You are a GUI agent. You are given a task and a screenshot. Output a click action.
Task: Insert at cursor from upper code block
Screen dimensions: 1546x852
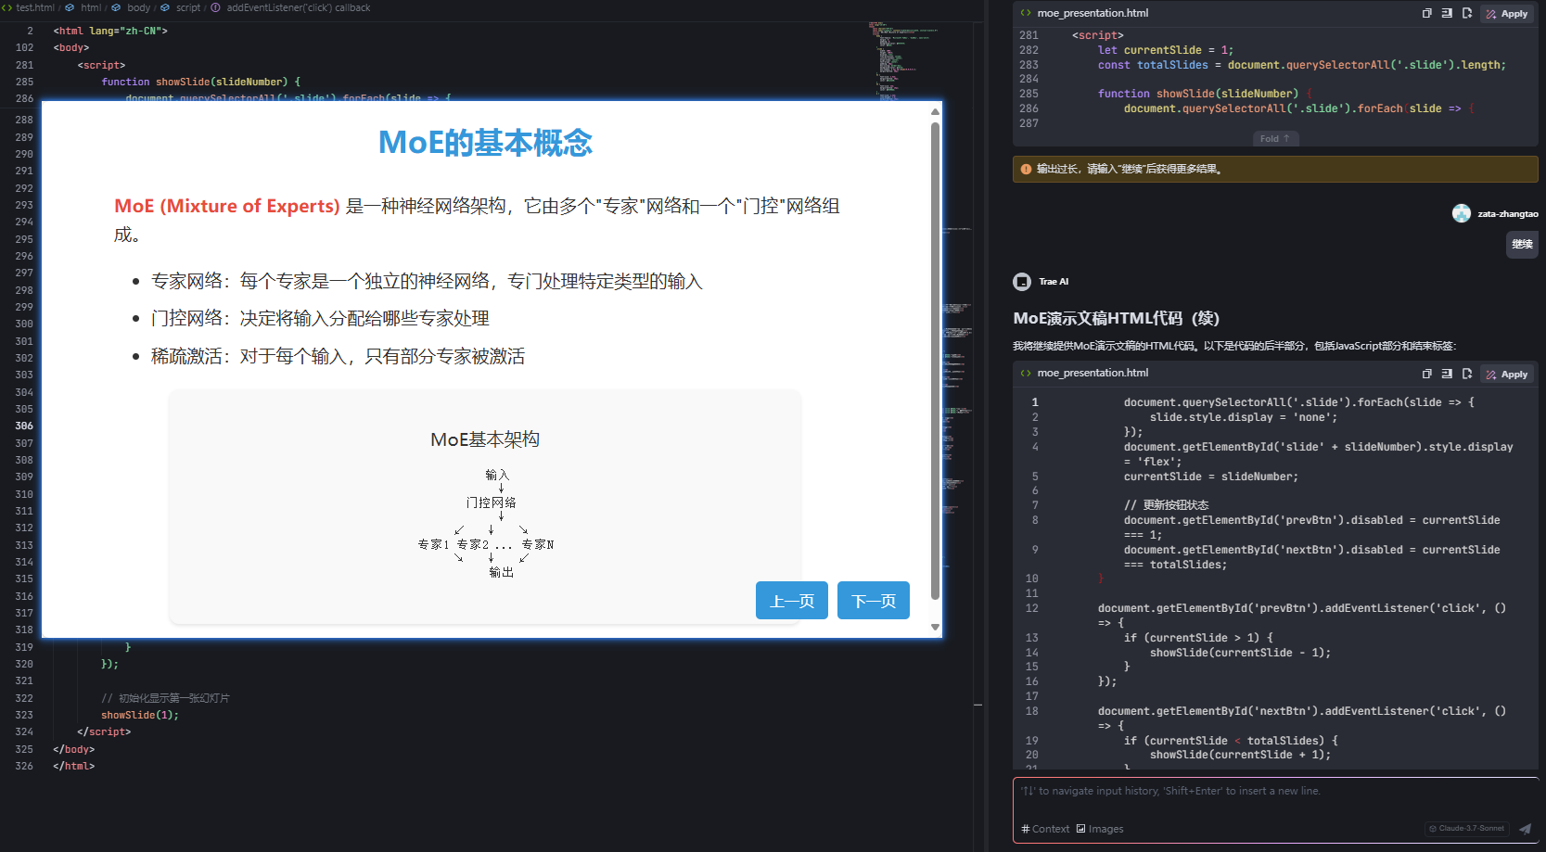pos(1447,13)
